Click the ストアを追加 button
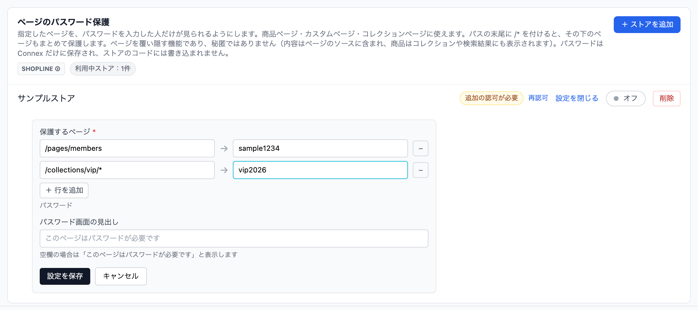 [x=647, y=25]
